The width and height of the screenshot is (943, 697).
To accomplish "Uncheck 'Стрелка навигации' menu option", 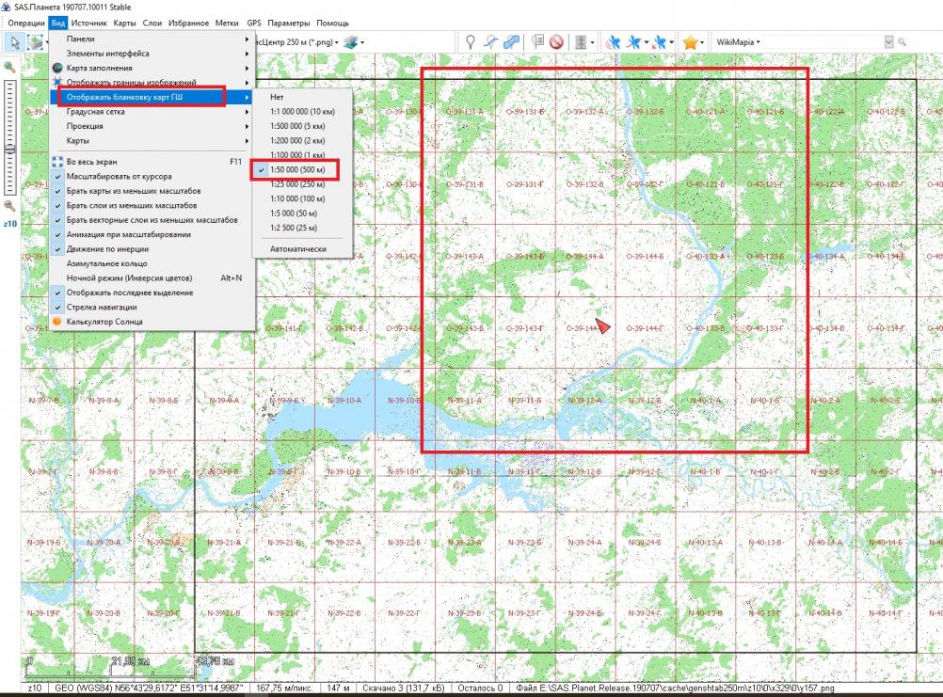I will 101,307.
